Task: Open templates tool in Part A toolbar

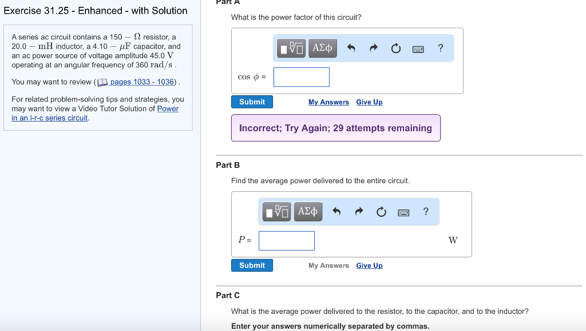Action: click(292, 49)
